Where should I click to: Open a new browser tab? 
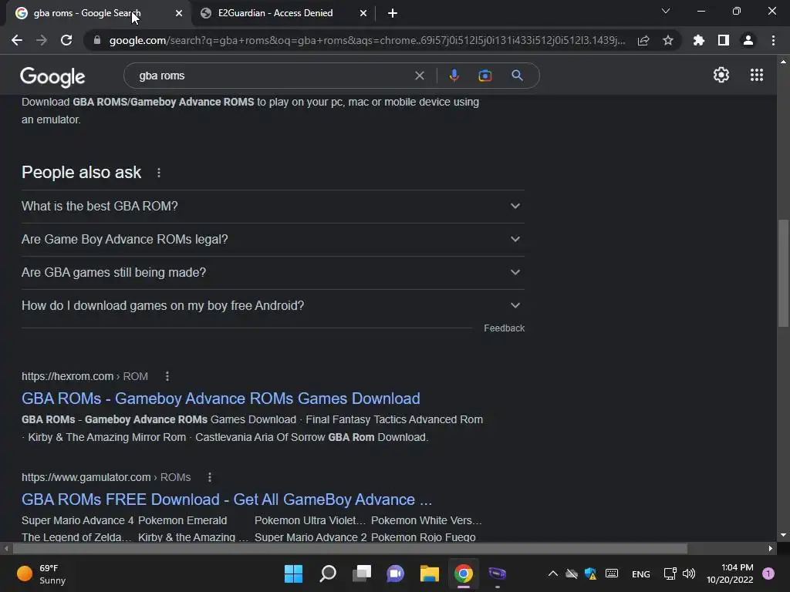click(393, 13)
